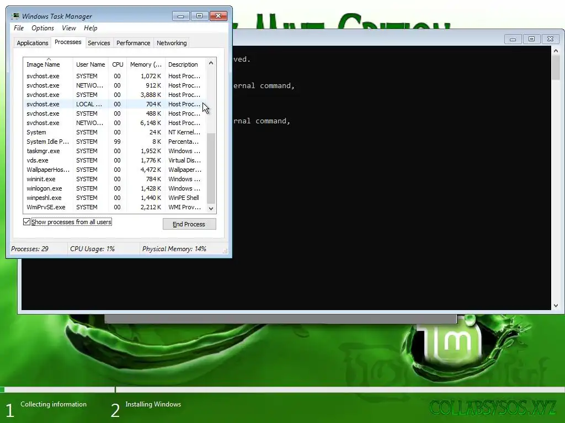Click the process list scrollbar thumb
Image resolution: width=565 pixels, height=423 pixels.
coord(211,169)
